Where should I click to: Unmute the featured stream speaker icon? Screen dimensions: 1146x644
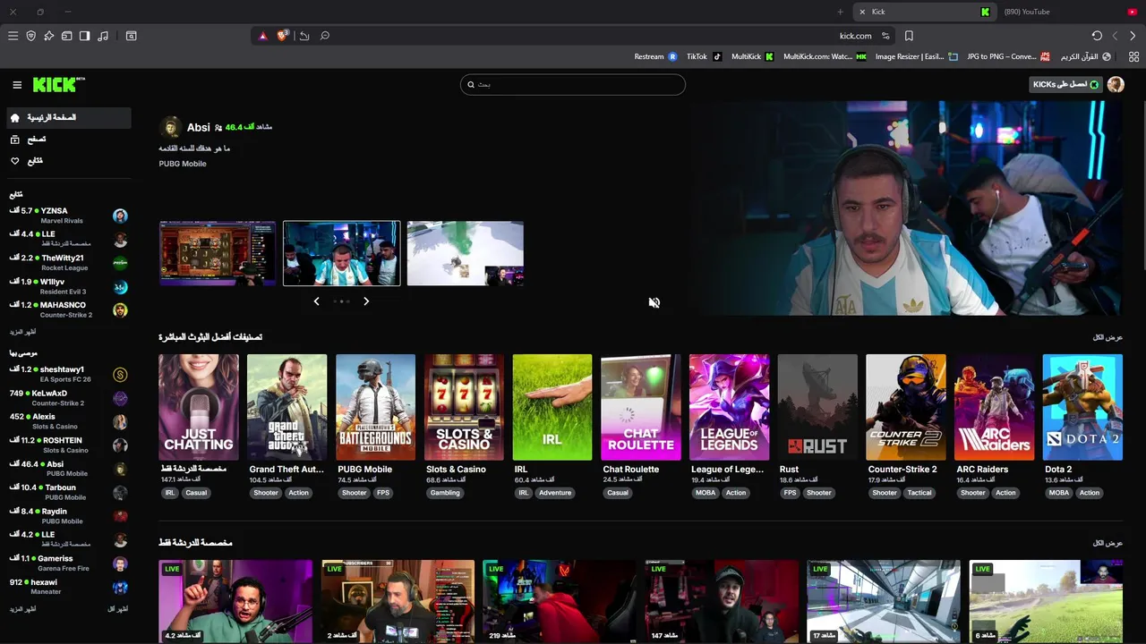[654, 302]
